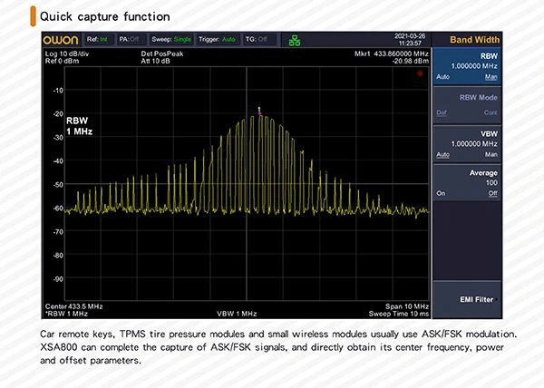This screenshot has height=388, width=544.
Task: Set VBW to Auto mode
Action: coord(443,155)
